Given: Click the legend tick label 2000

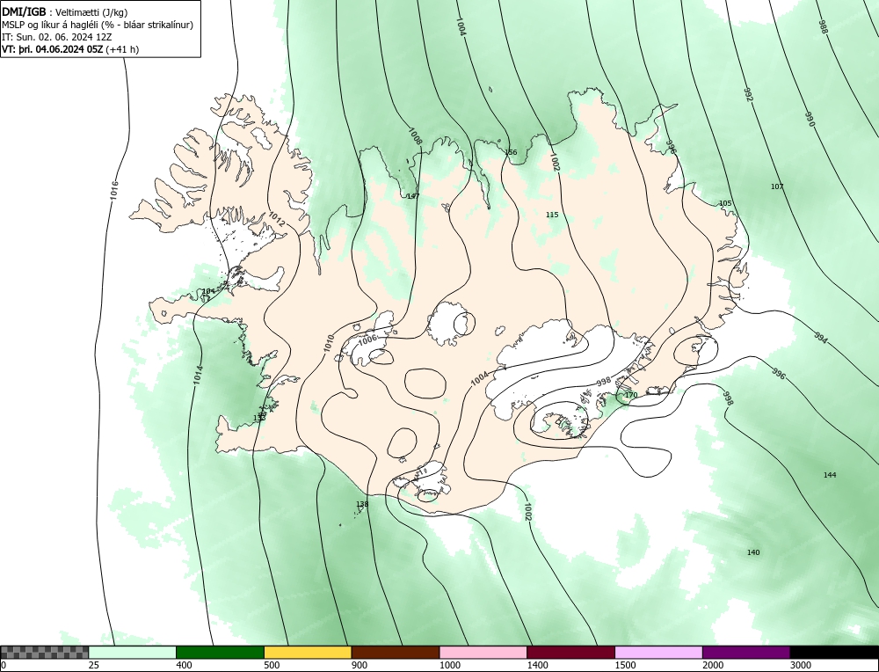Looking at the screenshot, I should click(713, 665).
